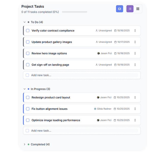
Task: Tick the Redesign product card layout checkbox
Action: click(x=28, y=97)
